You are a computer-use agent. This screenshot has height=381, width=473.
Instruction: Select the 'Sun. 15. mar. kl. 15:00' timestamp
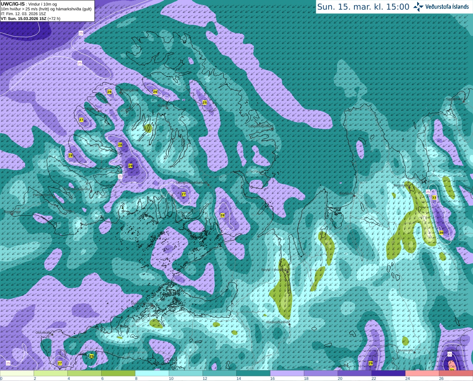(x=363, y=7)
